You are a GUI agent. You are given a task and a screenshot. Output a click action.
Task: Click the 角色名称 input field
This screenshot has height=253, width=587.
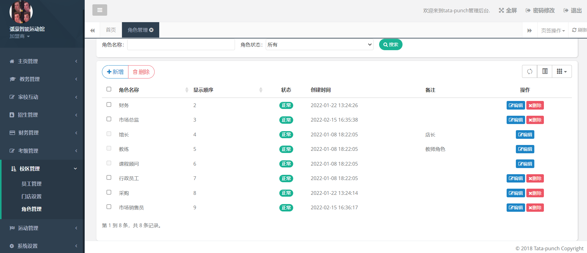tap(181, 45)
